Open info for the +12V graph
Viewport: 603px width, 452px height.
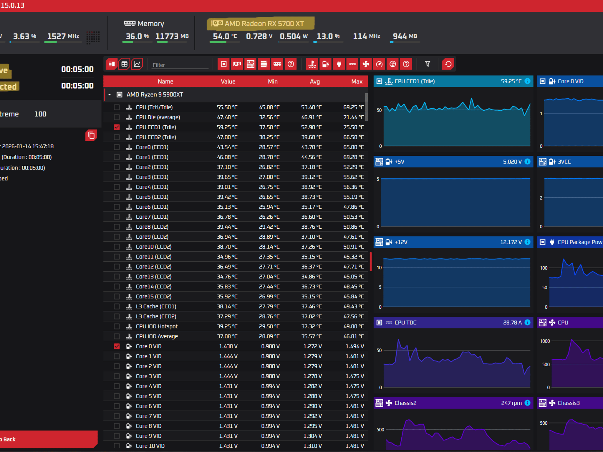pyautogui.click(x=528, y=242)
